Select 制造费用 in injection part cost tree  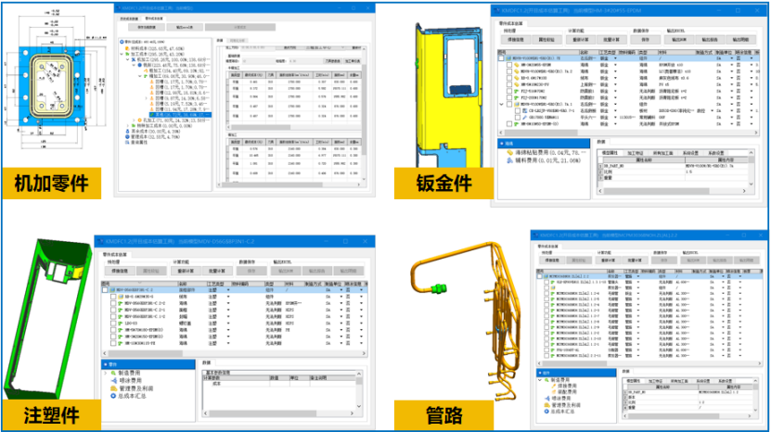[128, 371]
